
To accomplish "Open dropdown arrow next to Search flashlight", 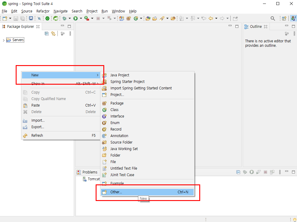I will tap(167, 18).
